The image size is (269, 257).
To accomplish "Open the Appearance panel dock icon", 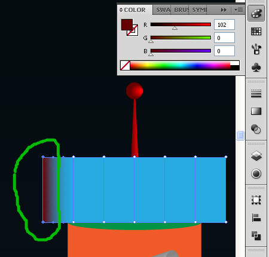I will [256, 173].
